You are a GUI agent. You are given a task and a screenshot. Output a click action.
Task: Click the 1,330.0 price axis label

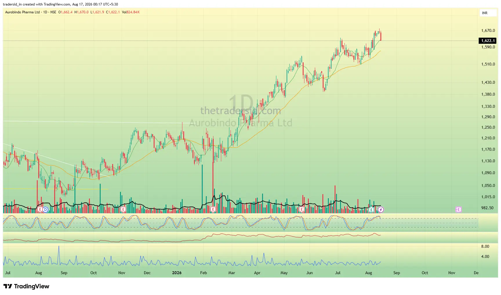pos(488,106)
